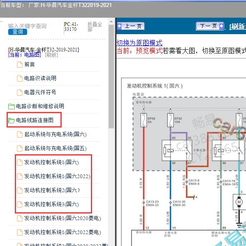Click the open folder icon of 电路线路连接图

point(11,121)
